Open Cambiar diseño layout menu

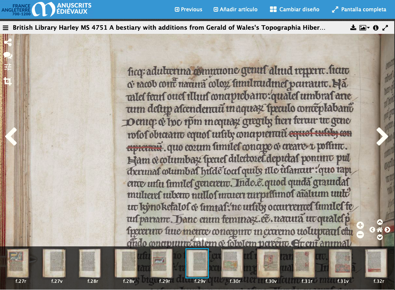click(x=294, y=9)
